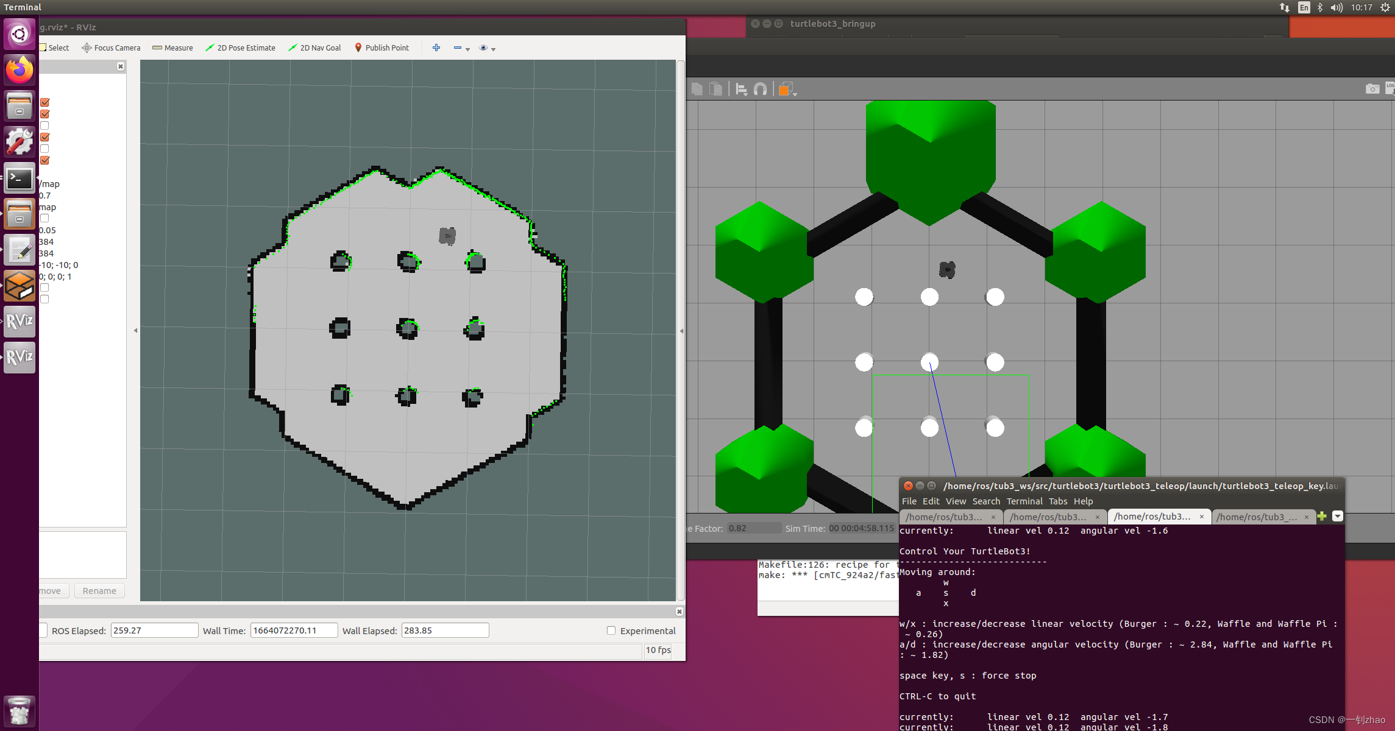Viewport: 1395px width, 731px height.
Task: Switch to the first terminal tab
Action: 943,517
